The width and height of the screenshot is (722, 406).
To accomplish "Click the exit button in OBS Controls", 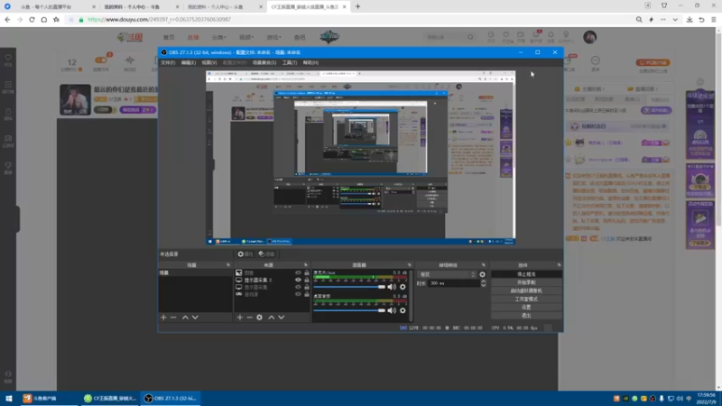I will point(526,315).
